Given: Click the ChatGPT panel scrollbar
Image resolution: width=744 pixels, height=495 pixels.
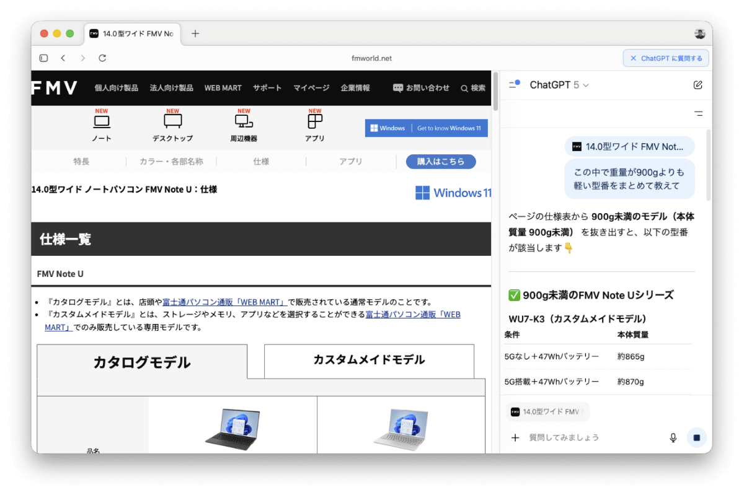Looking at the screenshot, I should pos(709,164).
